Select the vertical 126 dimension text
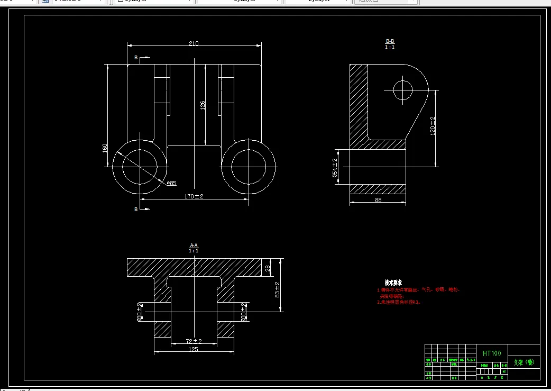 (x=203, y=105)
